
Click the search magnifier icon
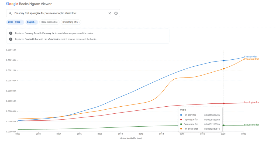click(x=10, y=13)
